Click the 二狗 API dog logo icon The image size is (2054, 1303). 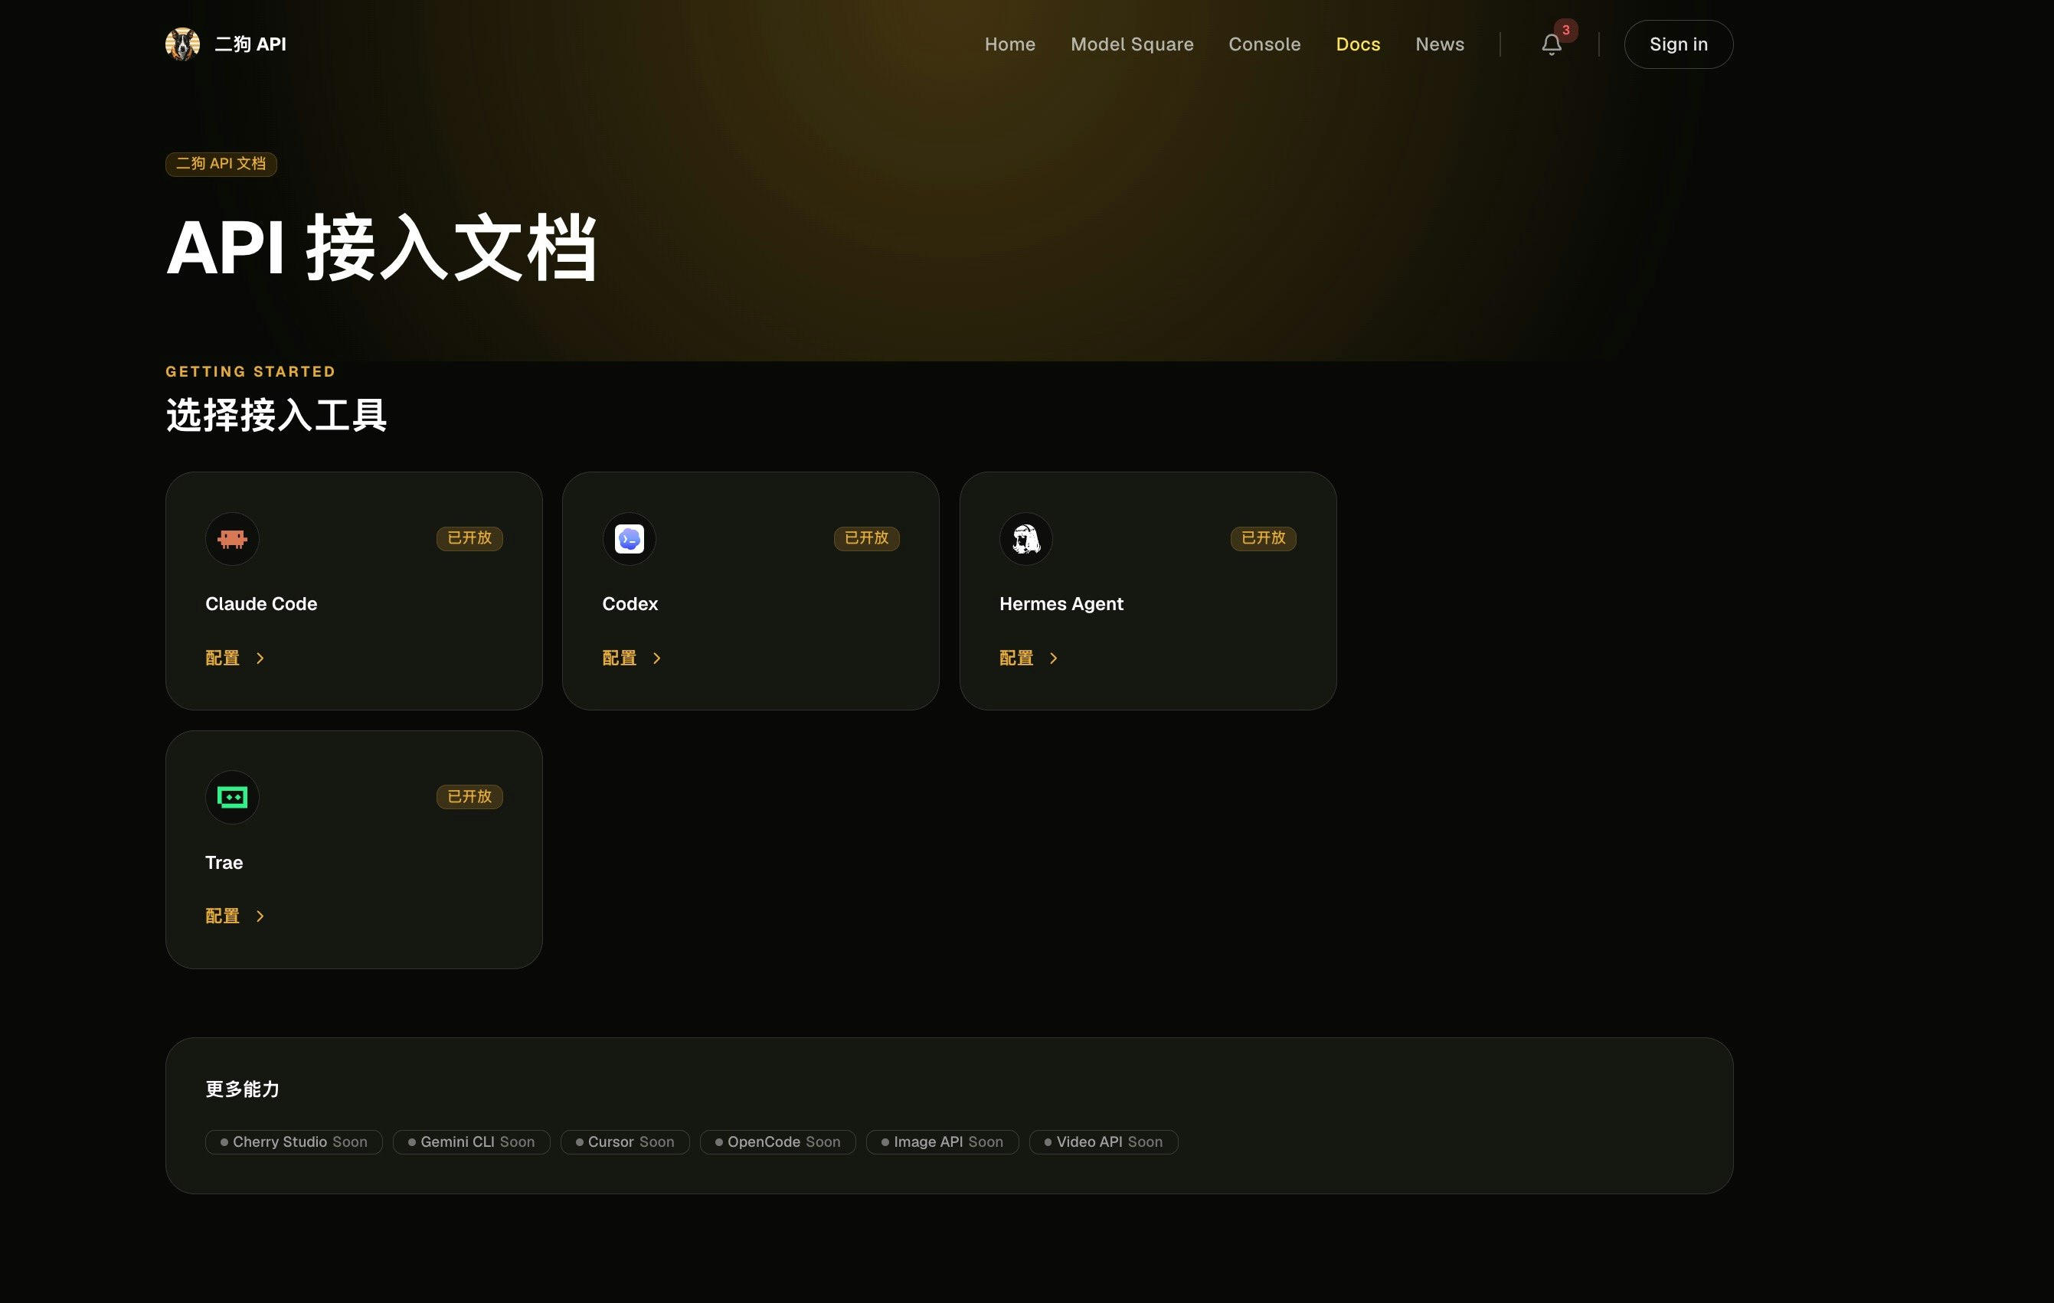coord(182,44)
